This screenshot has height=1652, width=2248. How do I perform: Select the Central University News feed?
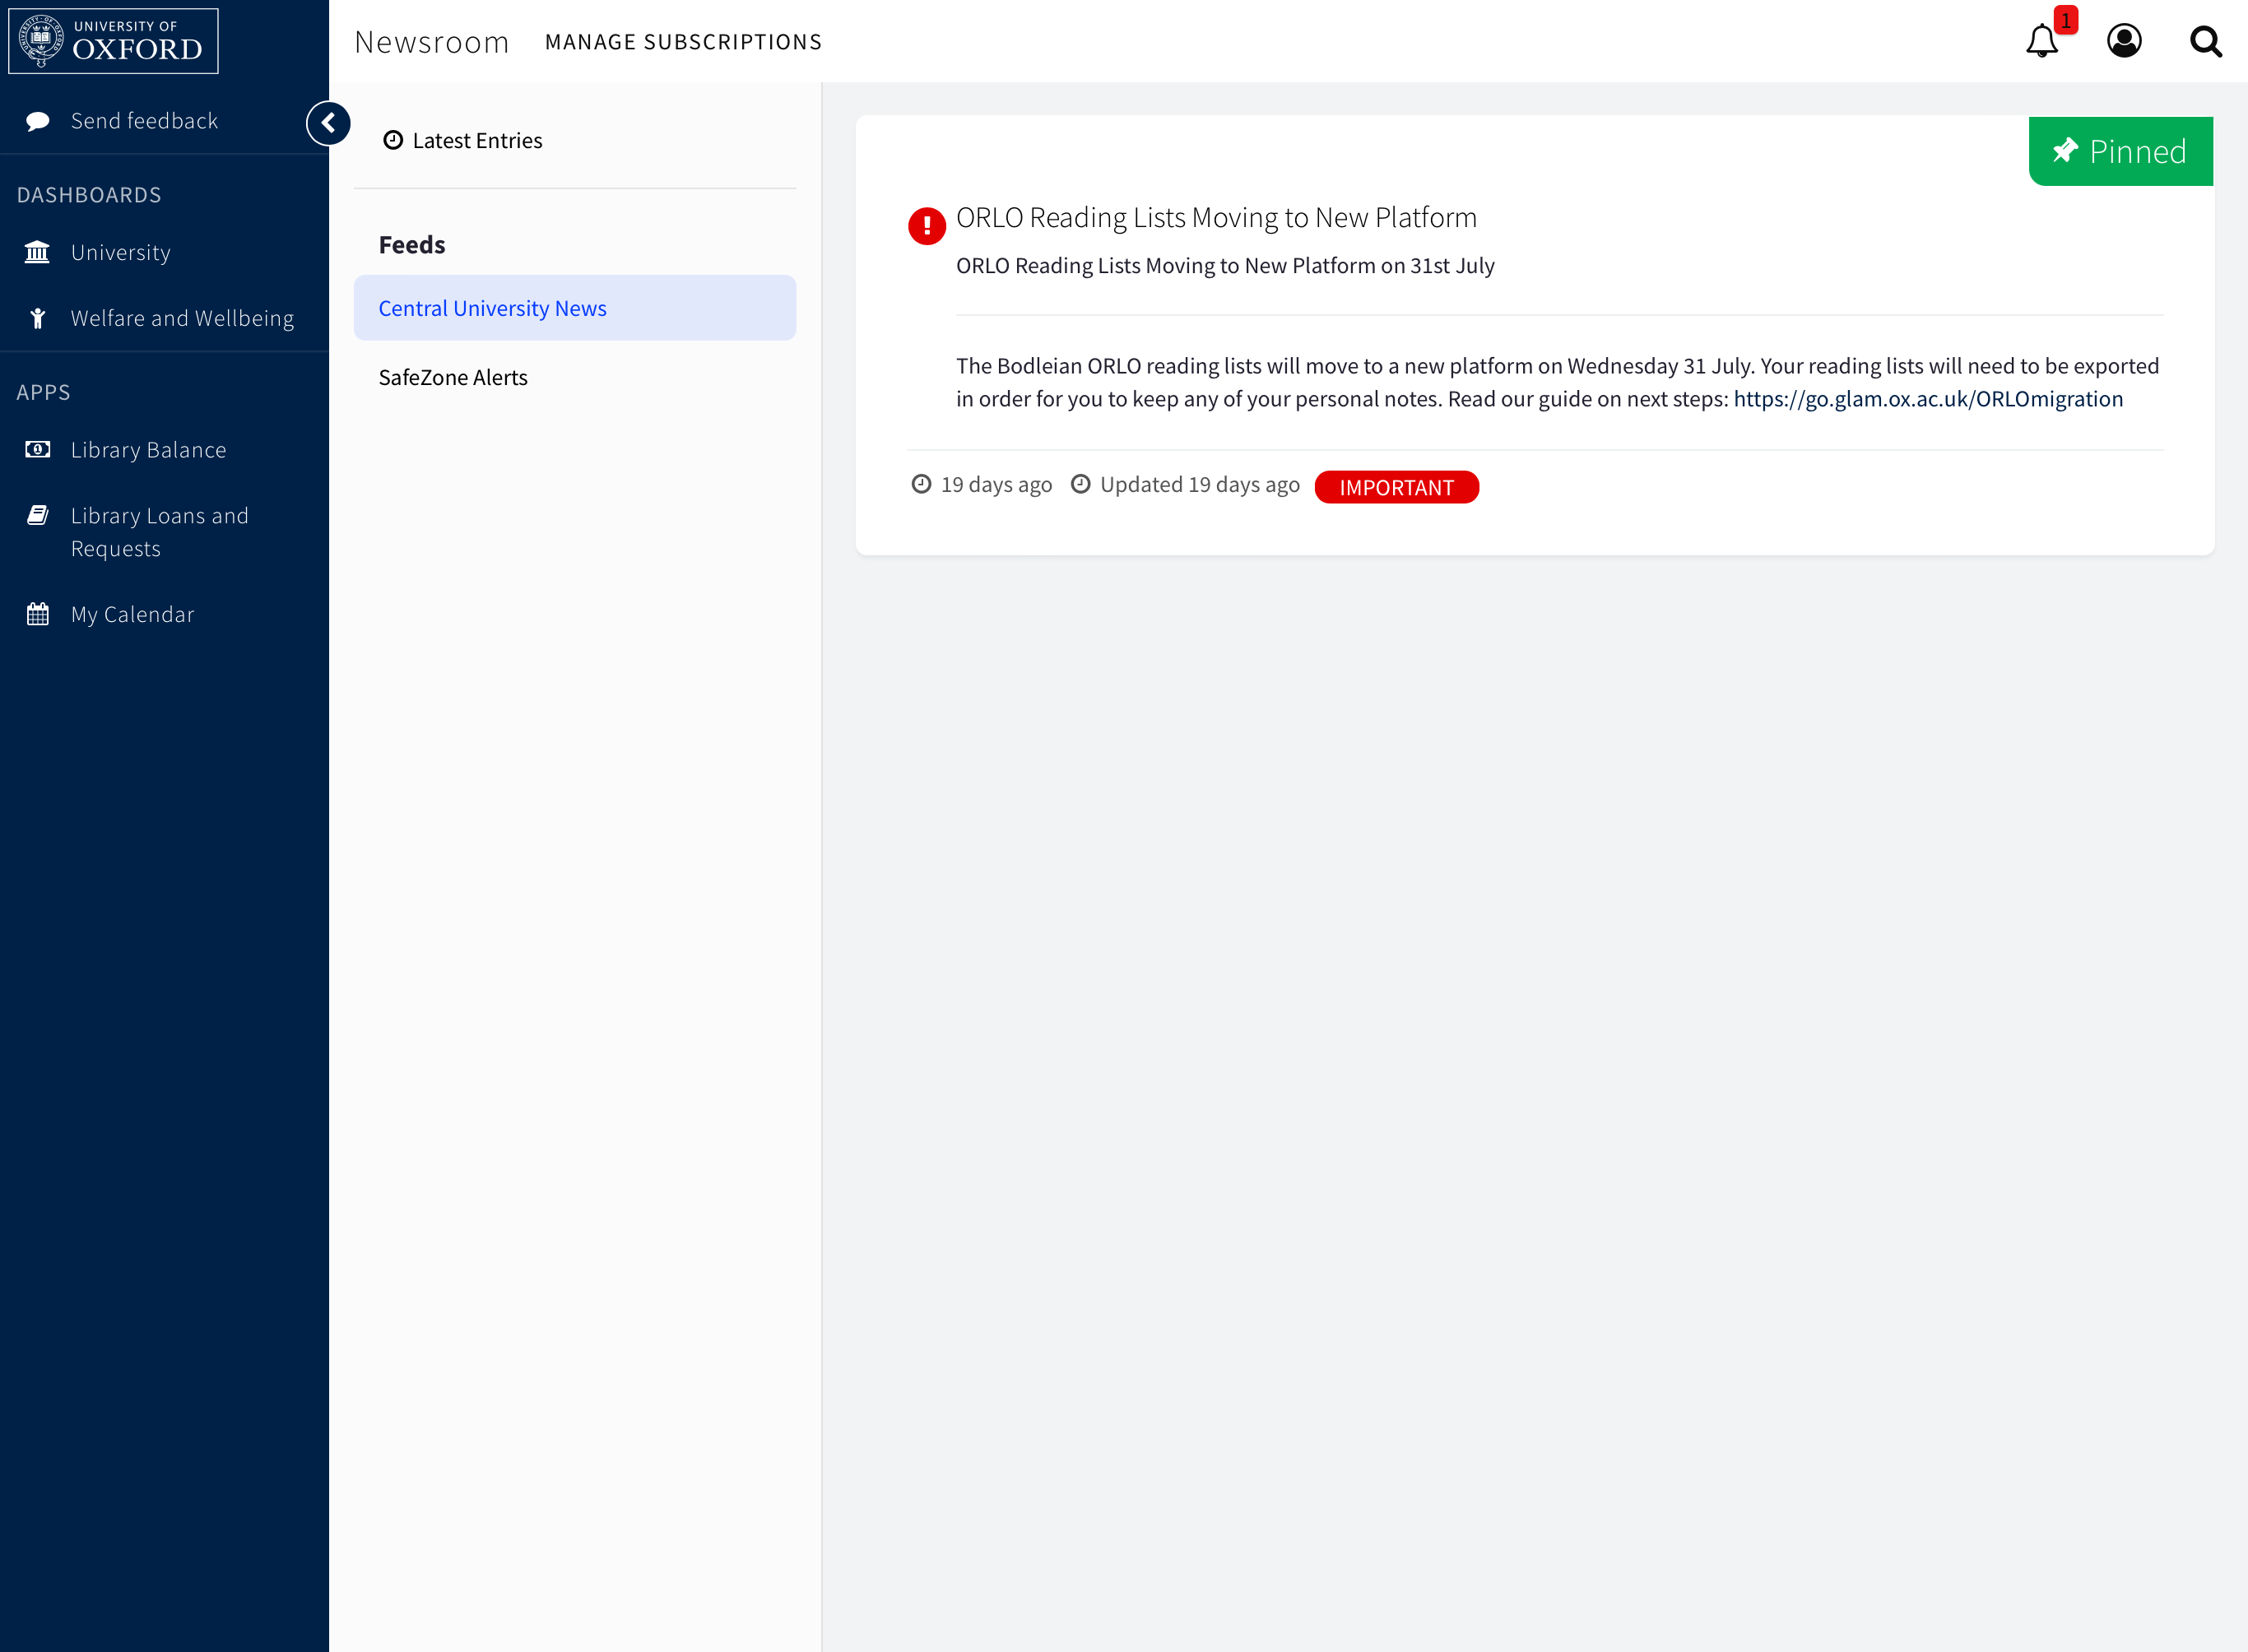click(493, 308)
